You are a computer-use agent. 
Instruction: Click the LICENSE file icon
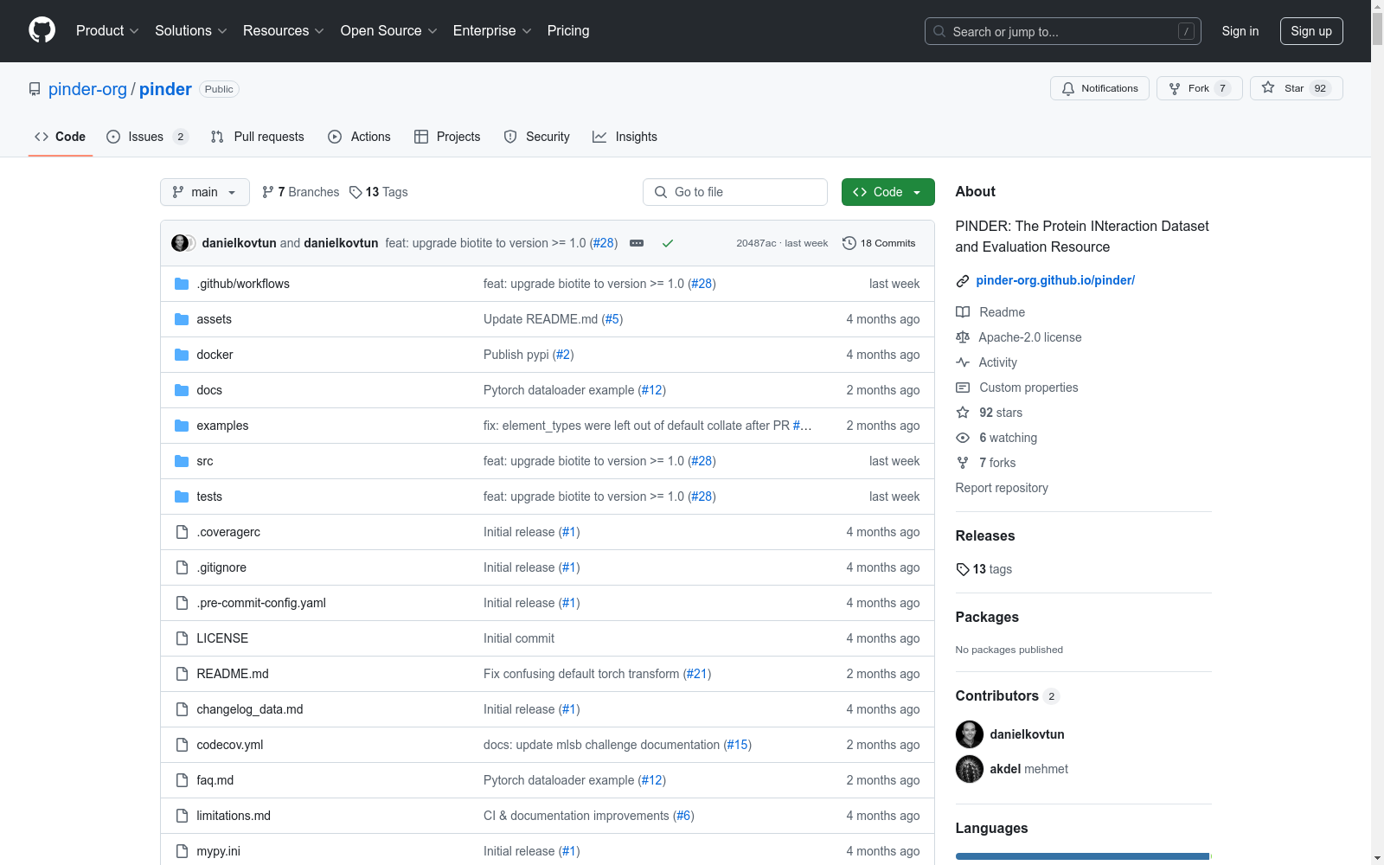point(182,638)
